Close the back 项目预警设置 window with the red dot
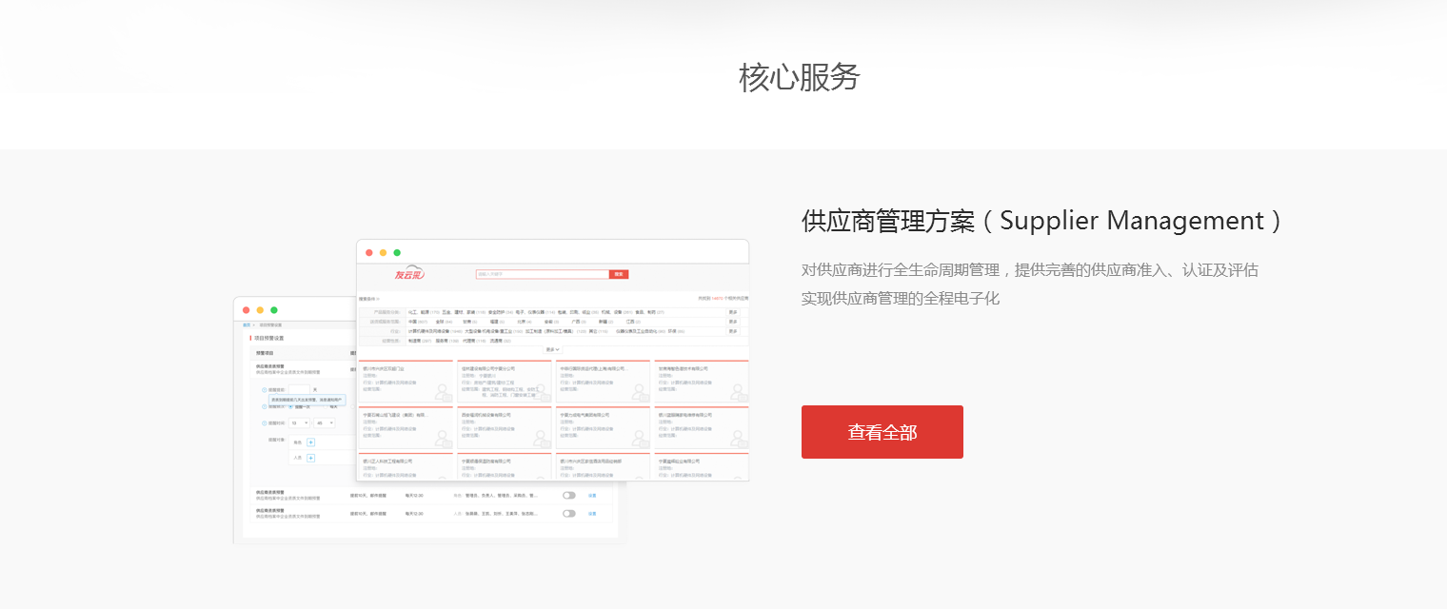 coord(247,310)
